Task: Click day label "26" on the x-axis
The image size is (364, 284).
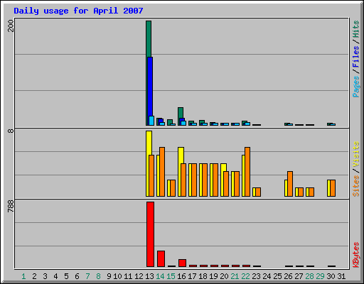Action: [x=288, y=276]
